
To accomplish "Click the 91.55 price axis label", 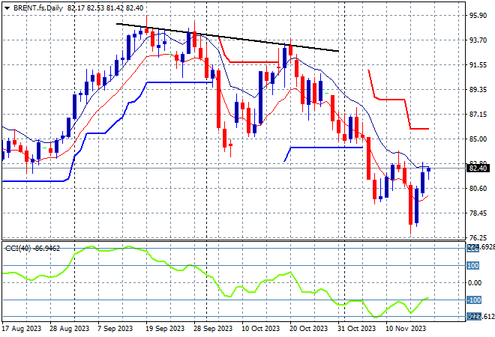I will (478, 65).
